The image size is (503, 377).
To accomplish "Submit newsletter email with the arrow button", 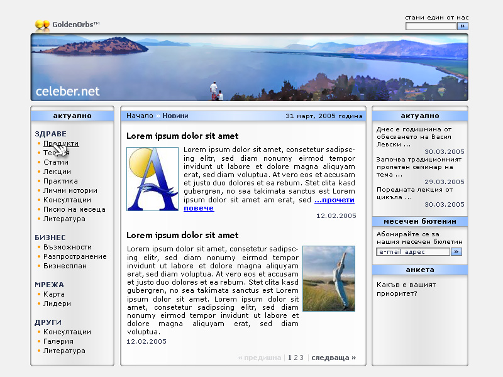I will point(456,251).
